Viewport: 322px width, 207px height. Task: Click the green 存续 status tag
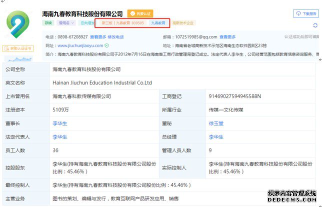[48, 23]
